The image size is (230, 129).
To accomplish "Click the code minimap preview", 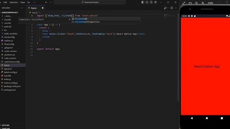I will pyautogui.click(x=169, y=15).
